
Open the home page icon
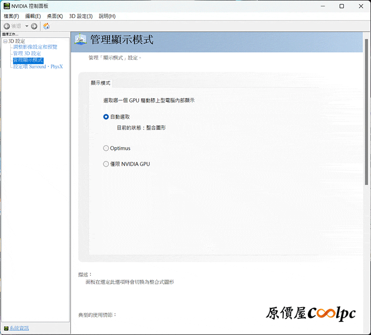46,26
